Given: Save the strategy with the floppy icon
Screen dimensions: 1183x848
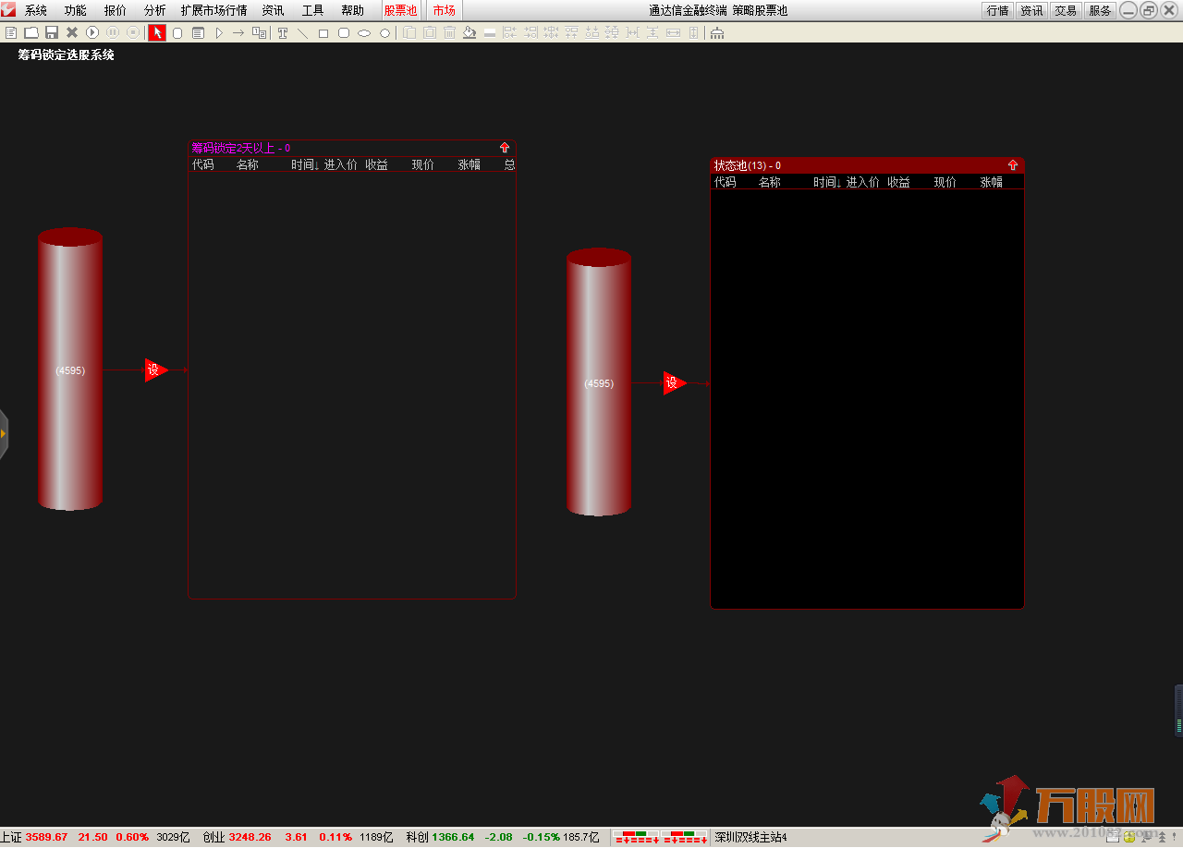Looking at the screenshot, I should 52,32.
